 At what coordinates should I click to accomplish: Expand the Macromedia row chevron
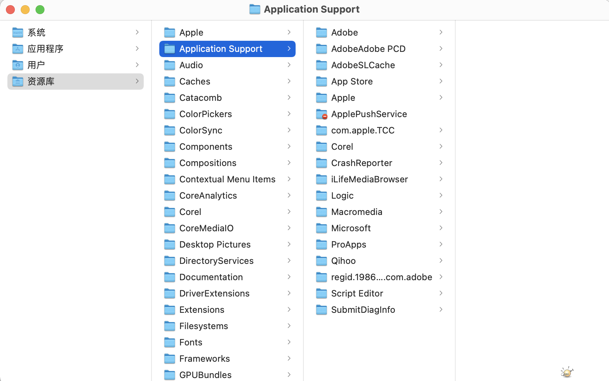pyautogui.click(x=441, y=212)
